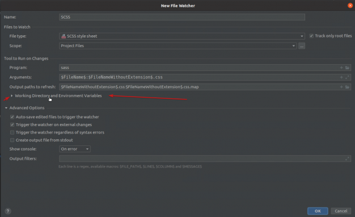Open the Show console dropdown
Screen dimensions: 355x217
click(75, 149)
